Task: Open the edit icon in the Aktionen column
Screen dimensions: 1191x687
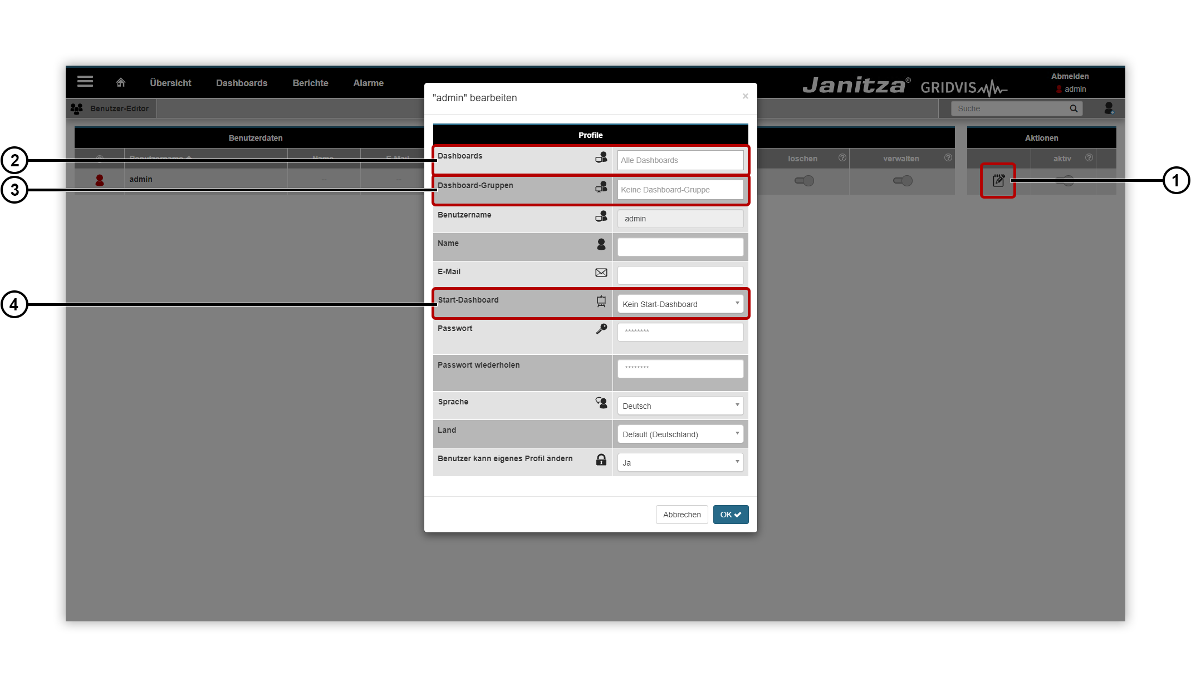Action: [x=998, y=180]
